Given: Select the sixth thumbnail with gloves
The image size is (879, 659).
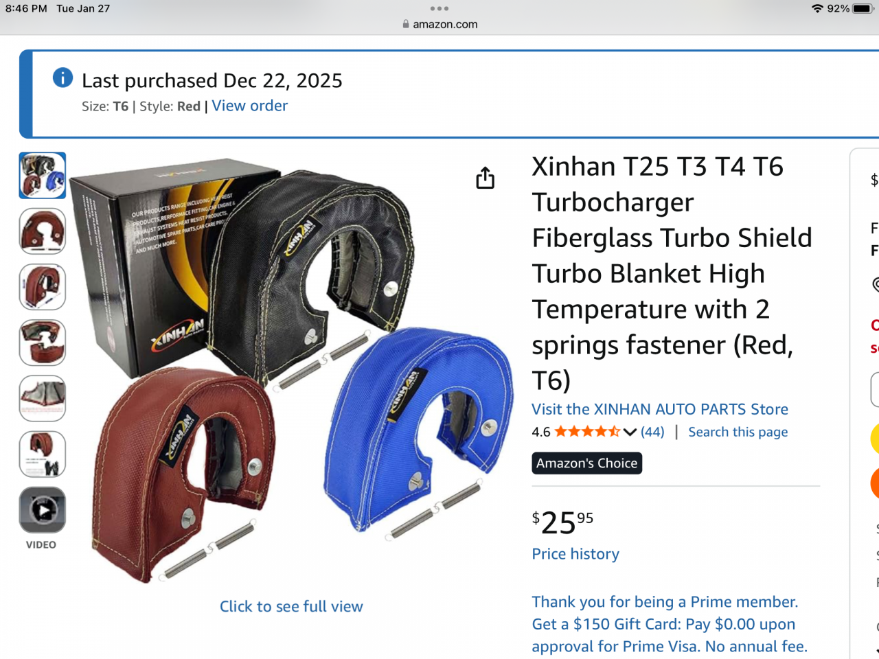Looking at the screenshot, I should (x=43, y=454).
